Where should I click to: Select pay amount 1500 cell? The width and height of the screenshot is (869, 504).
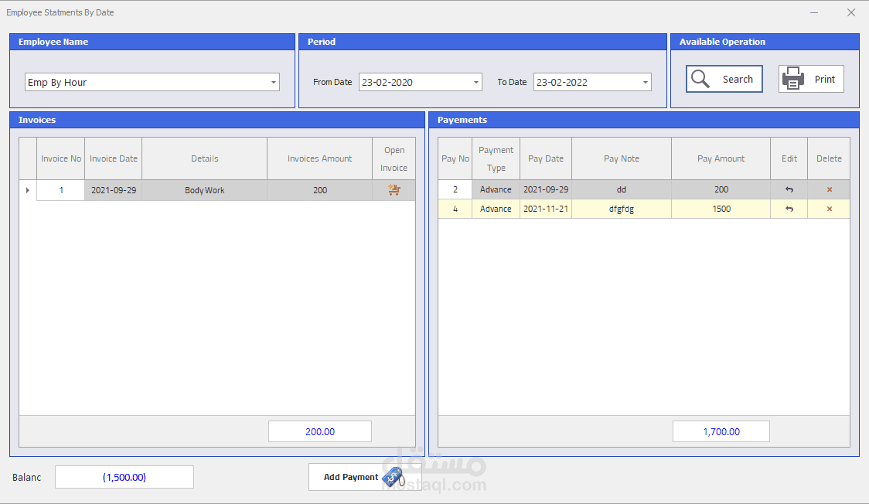coord(721,209)
